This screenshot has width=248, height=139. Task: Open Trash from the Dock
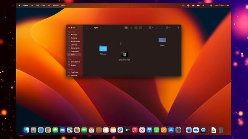coord(221,130)
